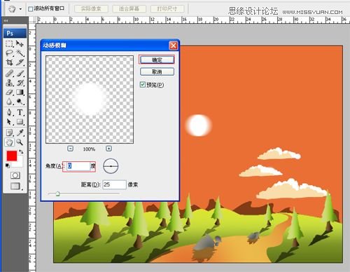Select the Healing Brush tool
Screen dimensions: 350x272
pos(9,74)
